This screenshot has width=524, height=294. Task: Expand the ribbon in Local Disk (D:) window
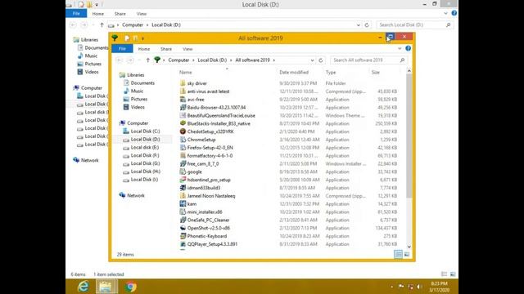(x=445, y=13)
